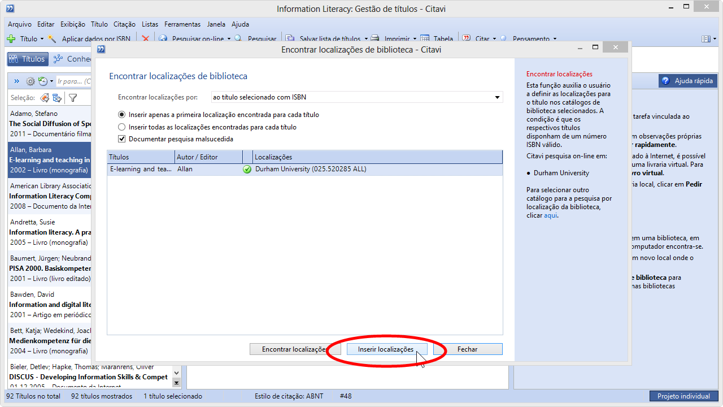Viewport: 723px width, 407px height.
Task: Click the Projeto individual status button
Action: (683, 396)
